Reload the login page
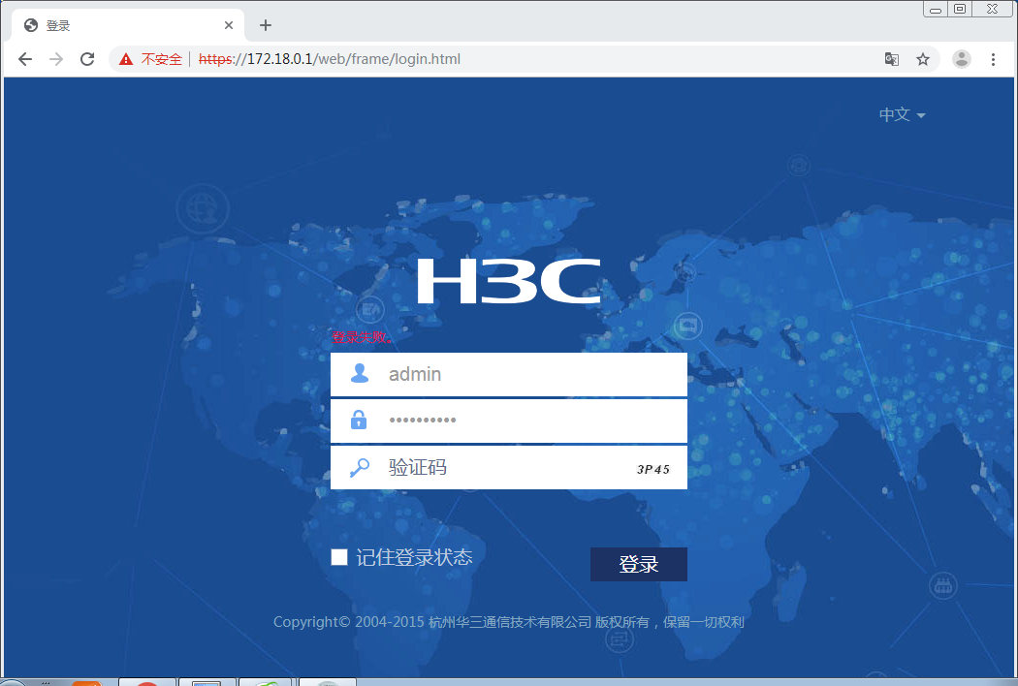 click(87, 59)
